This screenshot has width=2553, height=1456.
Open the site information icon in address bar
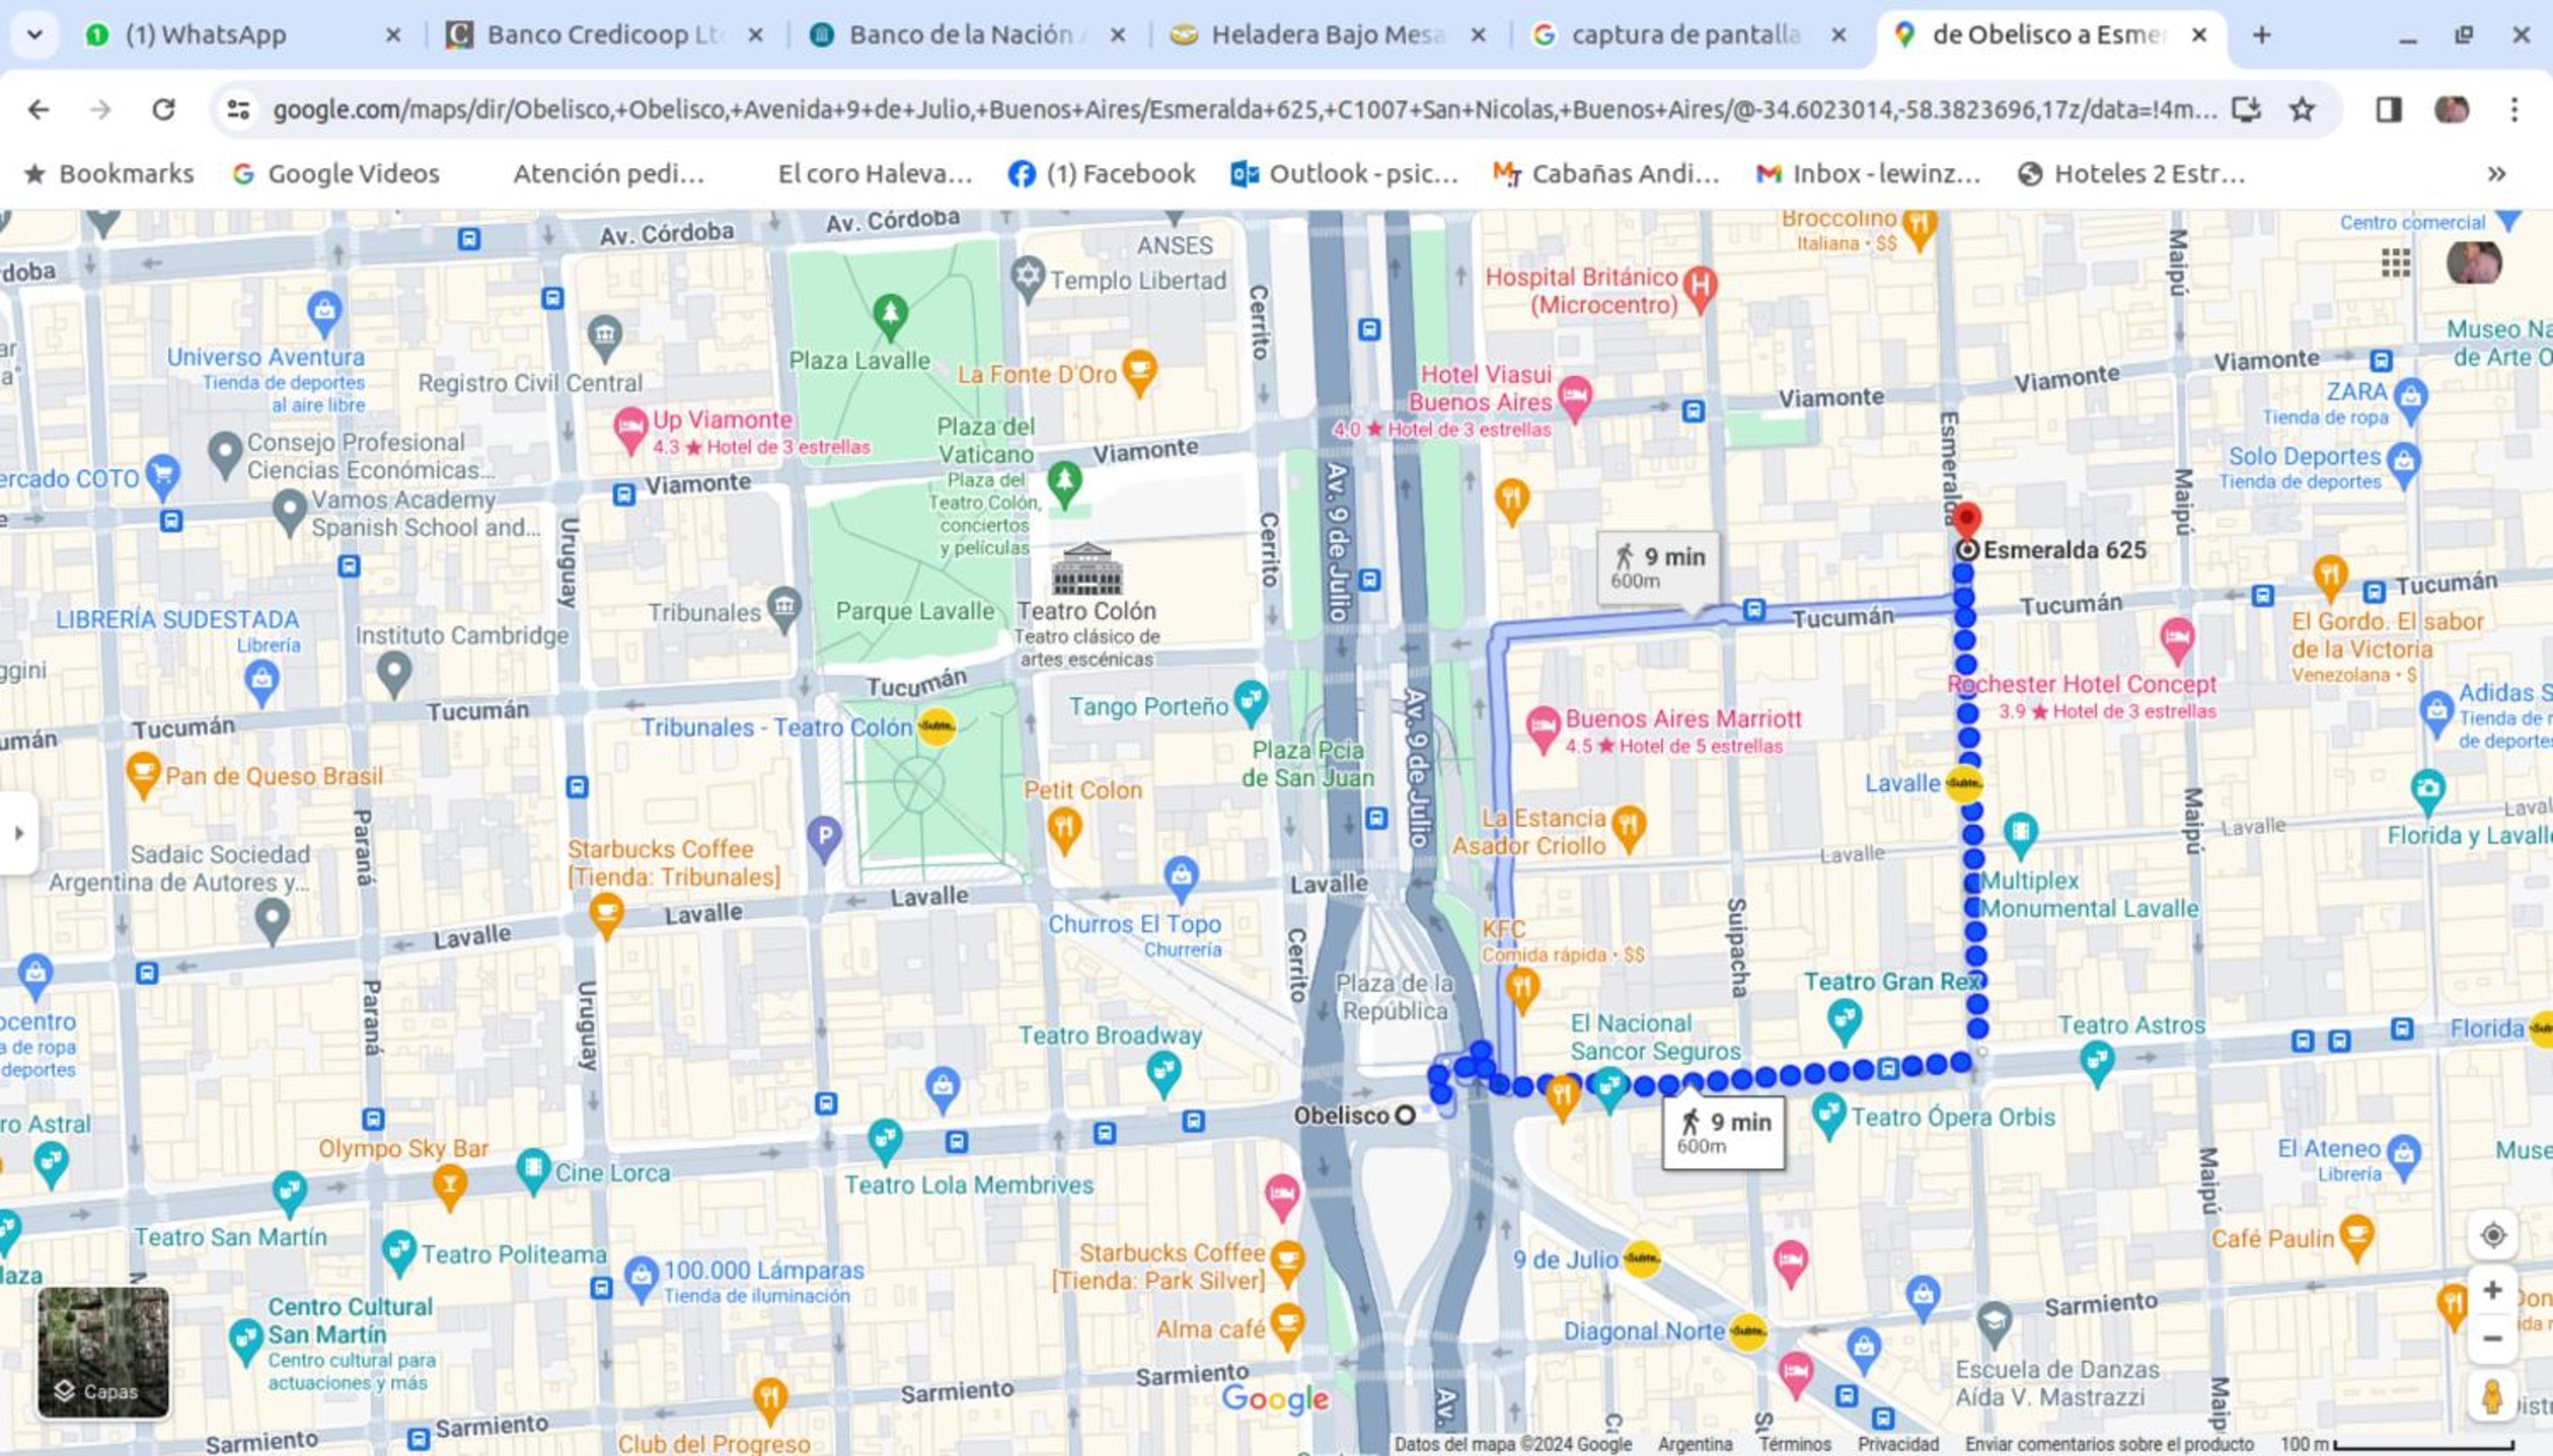238,109
